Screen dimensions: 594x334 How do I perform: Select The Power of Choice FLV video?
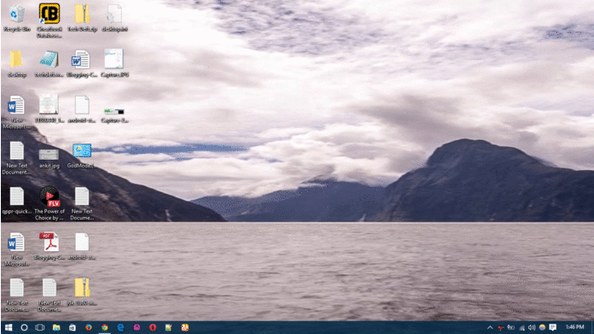[49, 196]
